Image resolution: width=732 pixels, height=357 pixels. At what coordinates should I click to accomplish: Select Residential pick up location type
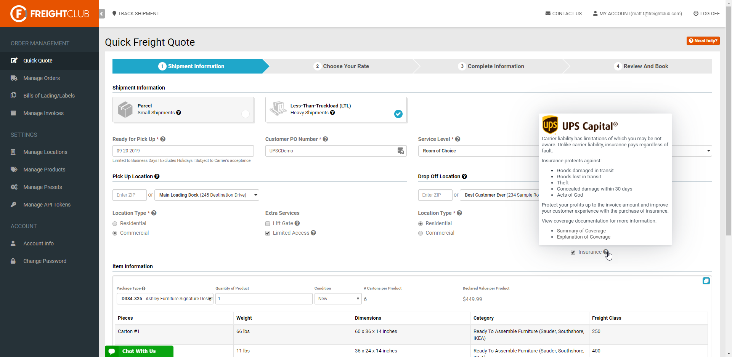[115, 223]
